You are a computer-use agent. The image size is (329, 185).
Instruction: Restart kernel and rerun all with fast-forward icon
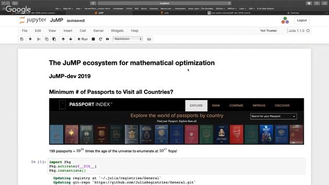click(x=107, y=39)
